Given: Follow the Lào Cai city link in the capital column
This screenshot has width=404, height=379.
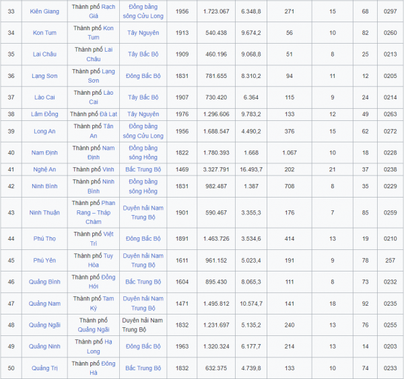Looking at the screenshot, I should (x=101, y=97).
